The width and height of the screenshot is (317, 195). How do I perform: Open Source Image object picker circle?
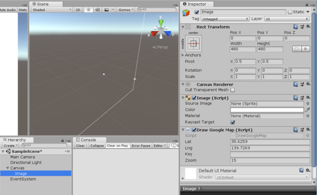[x=308, y=103]
